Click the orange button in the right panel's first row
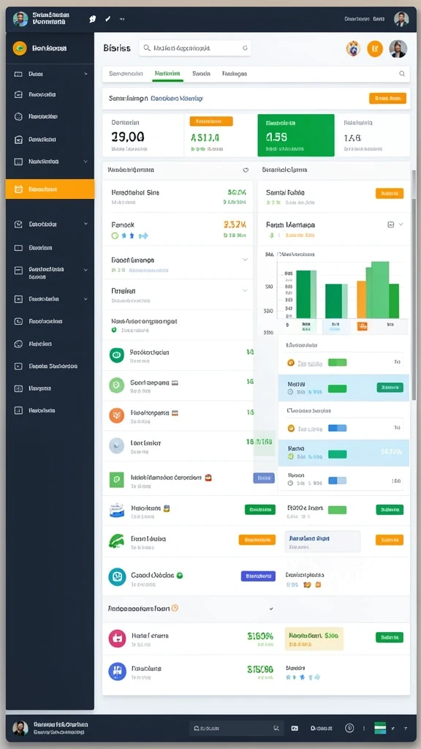This screenshot has width=421, height=749. tap(390, 193)
